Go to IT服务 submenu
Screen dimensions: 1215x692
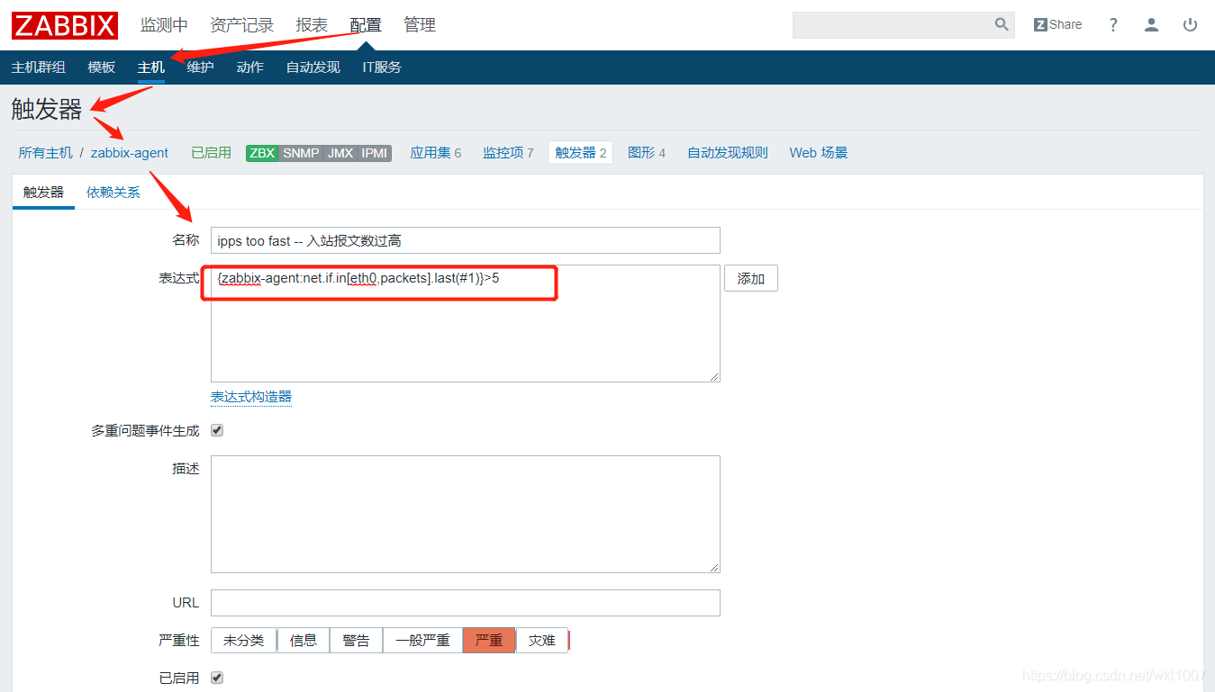(x=382, y=67)
